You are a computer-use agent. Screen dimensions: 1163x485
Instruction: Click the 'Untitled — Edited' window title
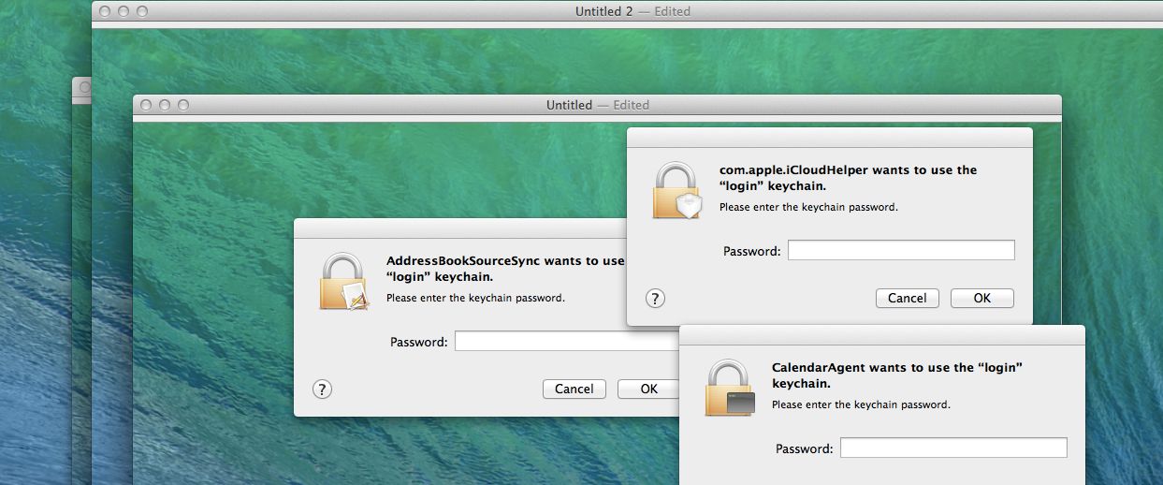pyautogui.click(x=598, y=105)
